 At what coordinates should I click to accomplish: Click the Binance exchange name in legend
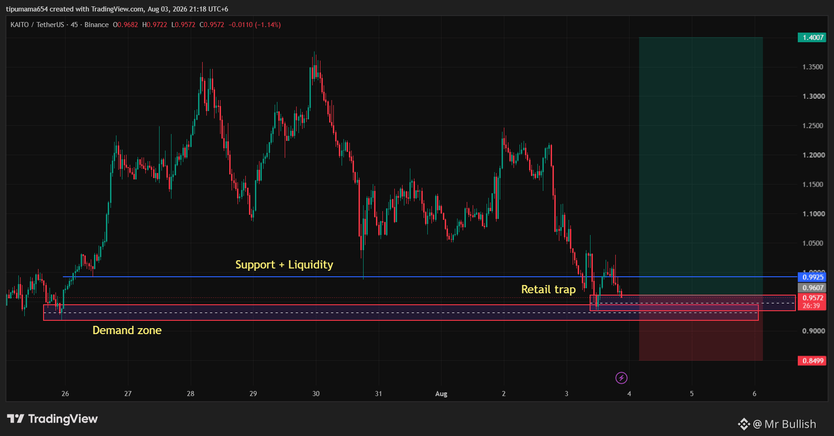[x=96, y=25]
